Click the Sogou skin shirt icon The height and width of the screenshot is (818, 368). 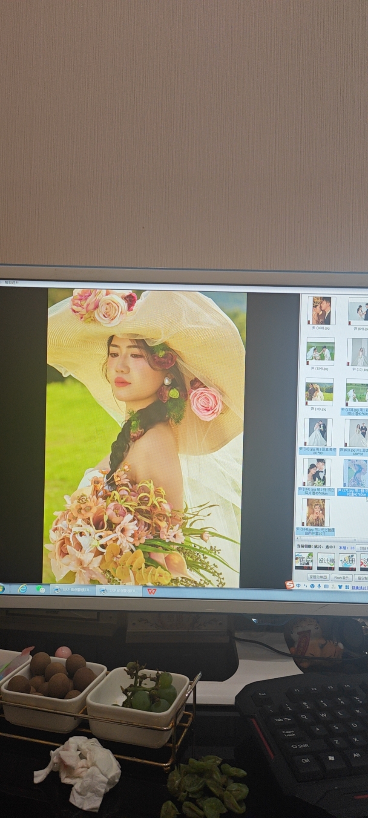(x=340, y=587)
